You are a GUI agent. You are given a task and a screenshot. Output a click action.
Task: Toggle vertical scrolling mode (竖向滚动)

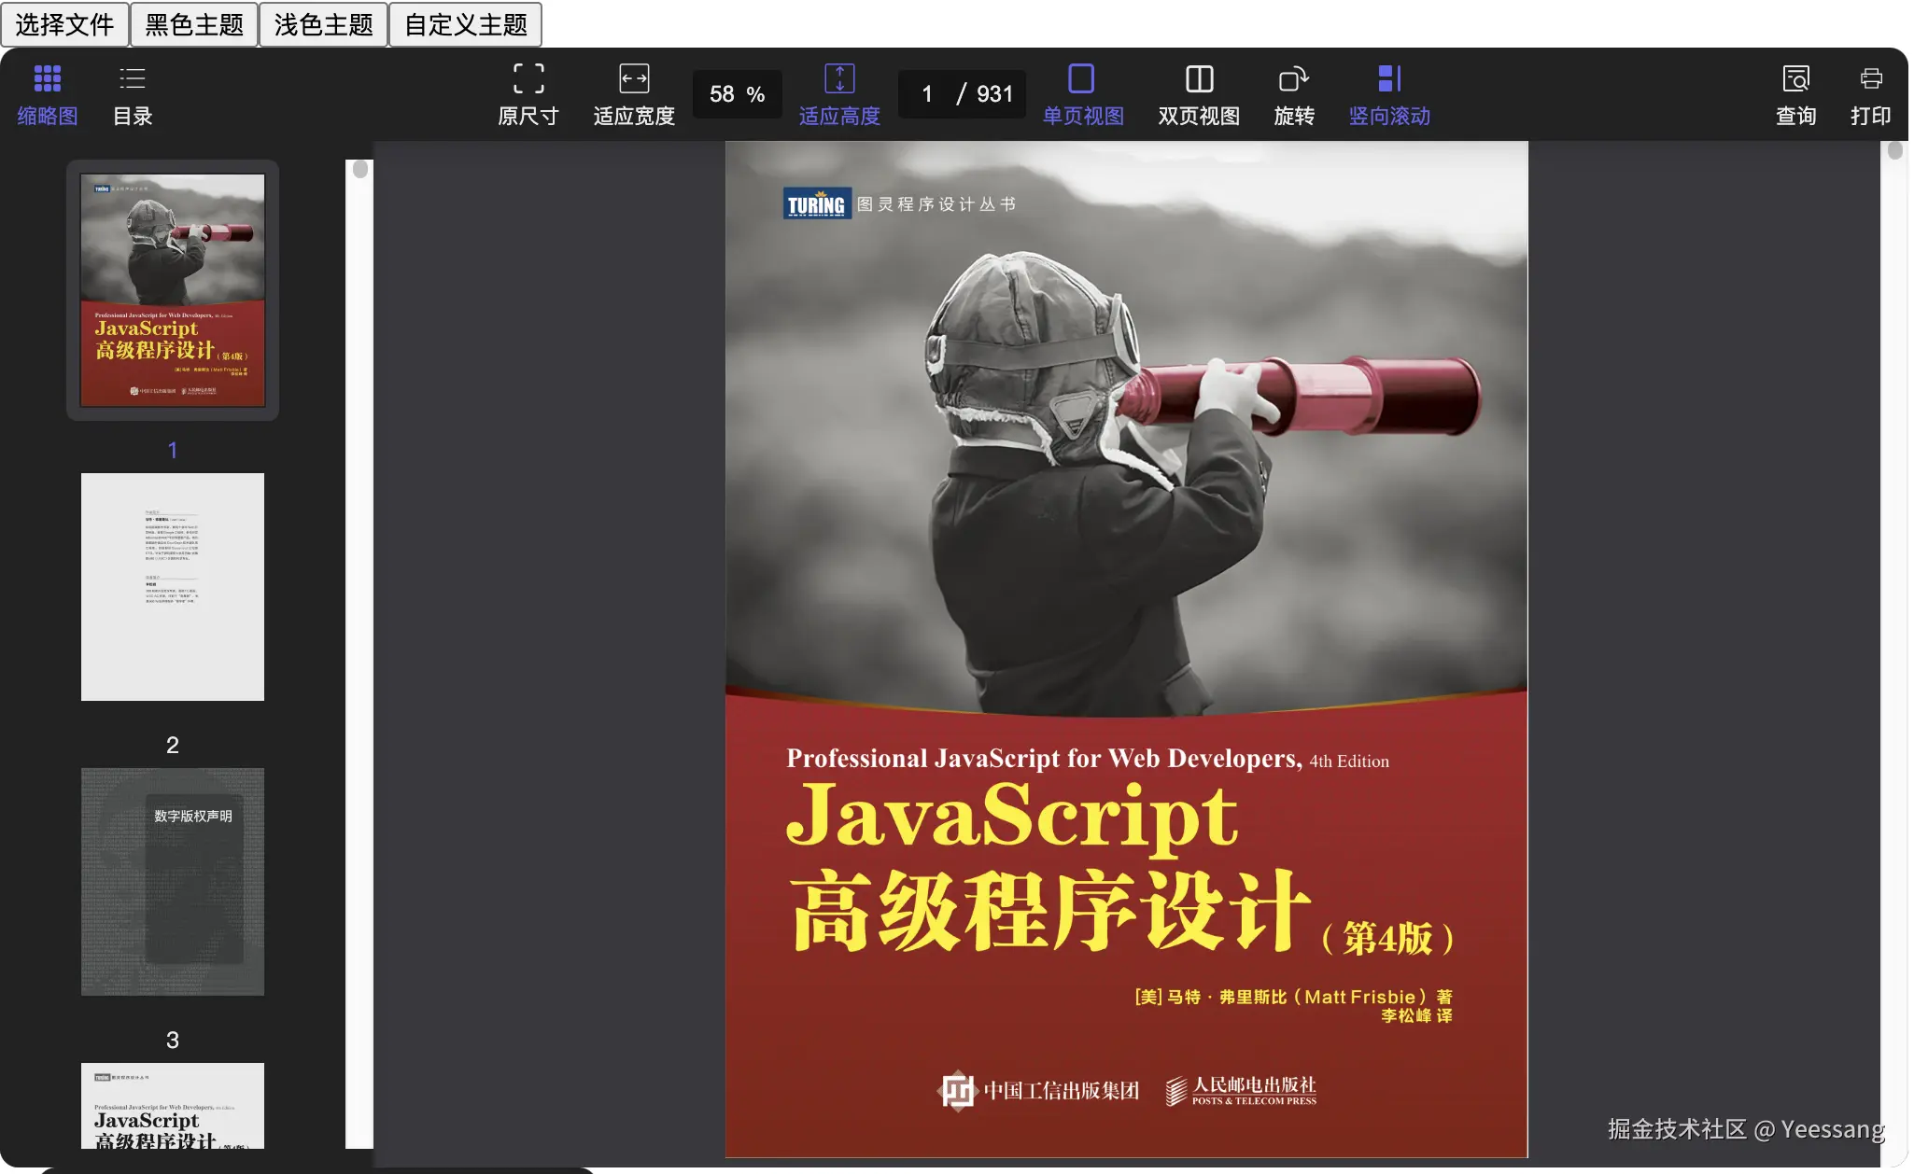click(1388, 93)
